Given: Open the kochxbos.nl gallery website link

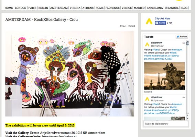Looking at the screenshot, I should (x=59, y=136).
